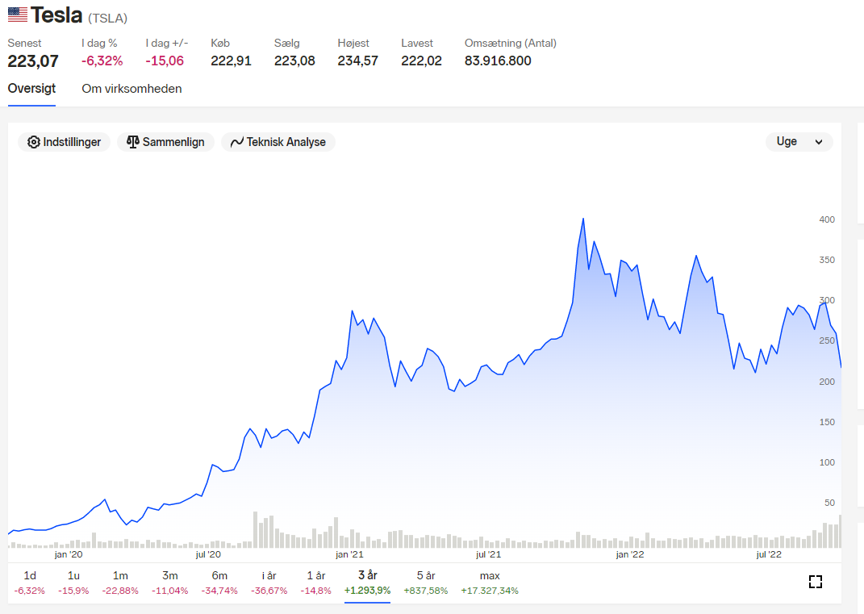Click the +17.327,34% max return value

[x=490, y=591]
